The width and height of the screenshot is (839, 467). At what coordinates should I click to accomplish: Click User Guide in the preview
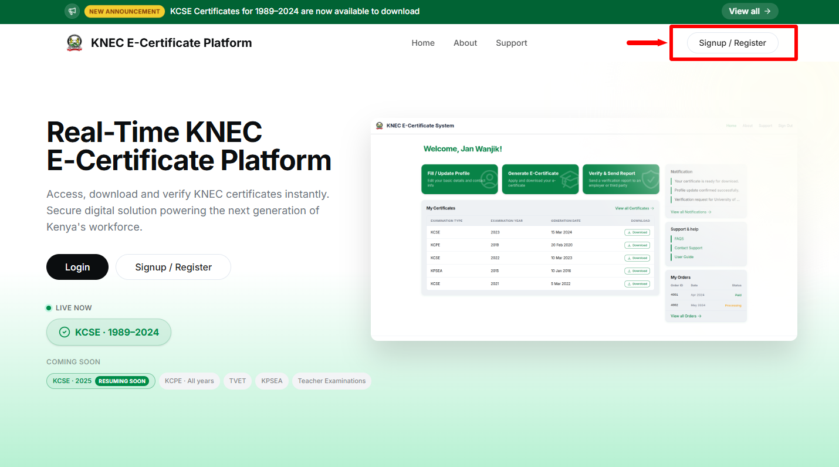tap(684, 257)
